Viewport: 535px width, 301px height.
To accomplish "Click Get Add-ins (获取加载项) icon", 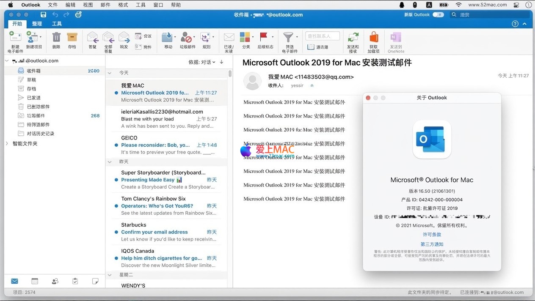I will [x=374, y=38].
